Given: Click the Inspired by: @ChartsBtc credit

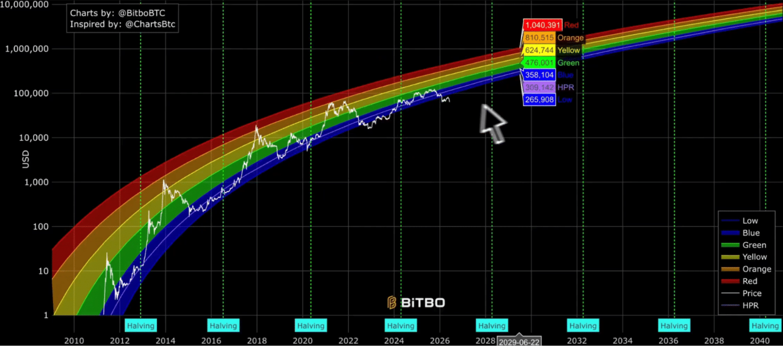Looking at the screenshot, I should click(x=122, y=24).
